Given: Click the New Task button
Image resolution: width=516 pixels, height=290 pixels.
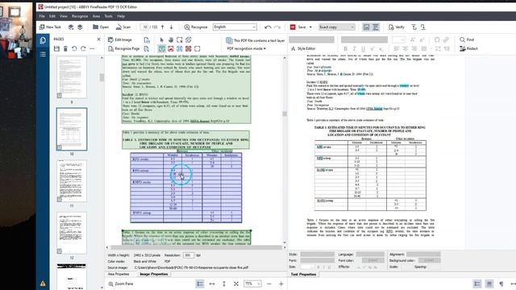Looking at the screenshot, I should pos(50,27).
